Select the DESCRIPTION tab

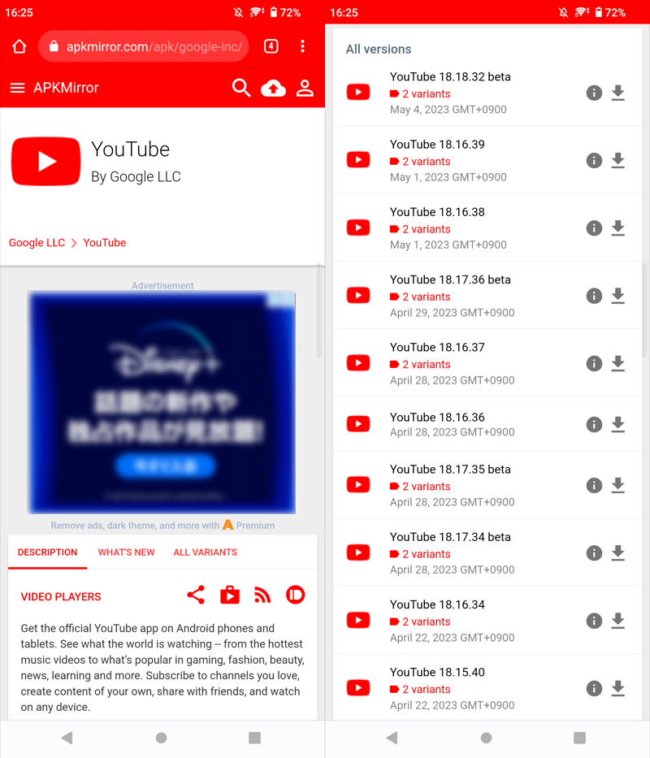[x=47, y=552]
